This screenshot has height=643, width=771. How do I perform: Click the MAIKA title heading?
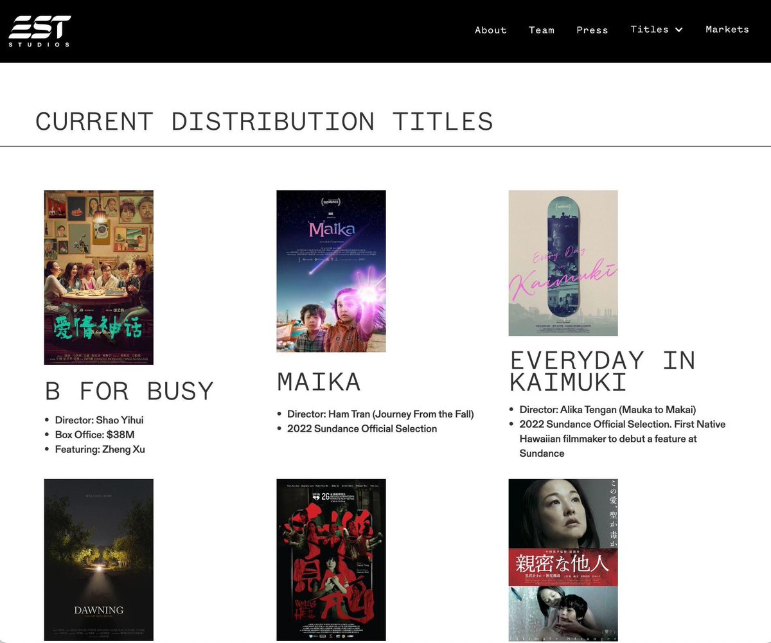coord(318,382)
